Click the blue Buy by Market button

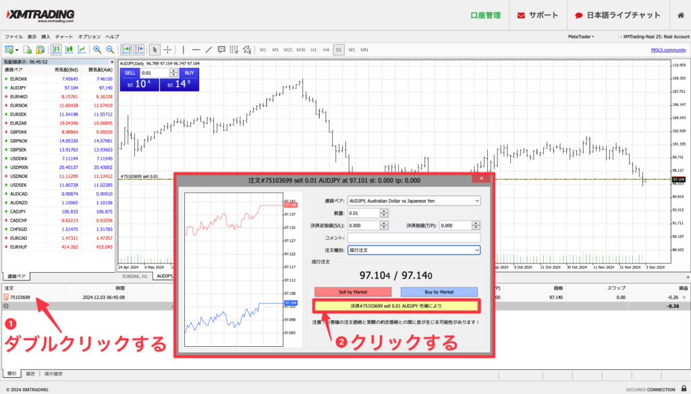pos(439,292)
